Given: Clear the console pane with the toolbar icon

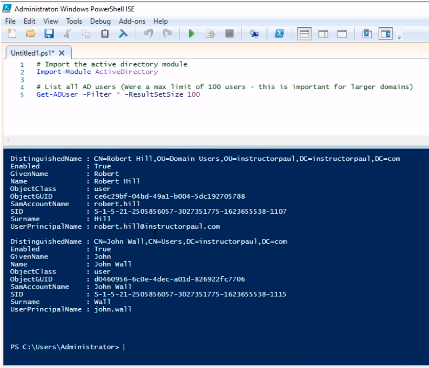Looking at the screenshot, I should [123, 34].
